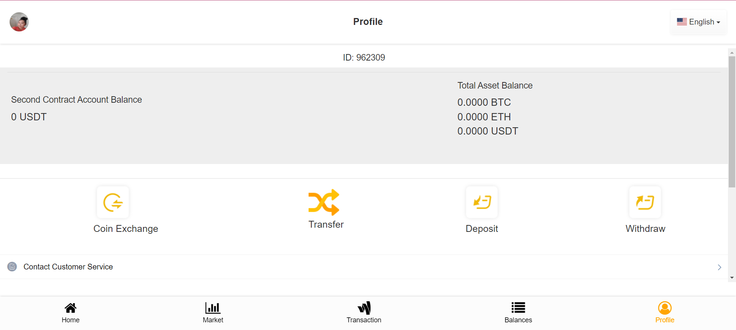Go to the Balances tab label
This screenshot has width=736, height=330.
click(518, 320)
